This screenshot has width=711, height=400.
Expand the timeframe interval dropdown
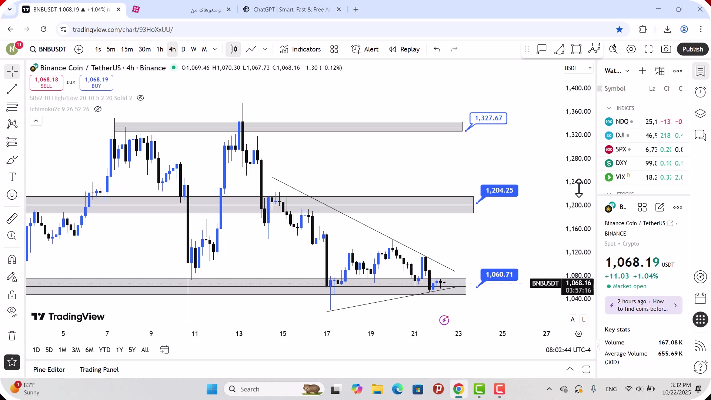pyautogui.click(x=215, y=49)
